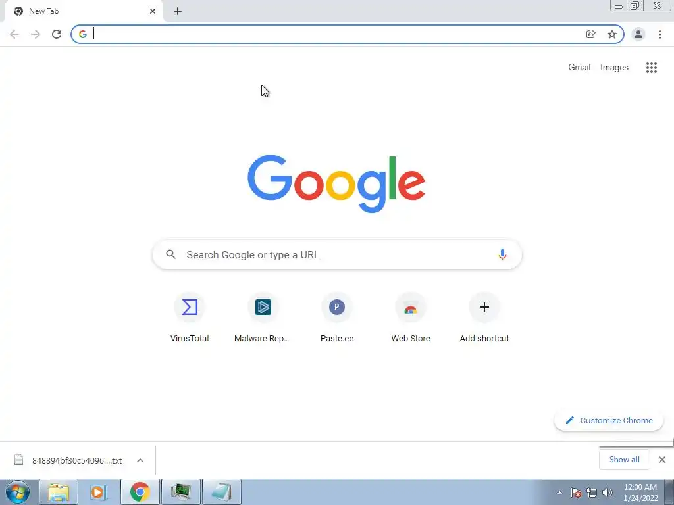Open the Chrome profile avatar menu
The height and width of the screenshot is (505, 674).
coord(638,34)
